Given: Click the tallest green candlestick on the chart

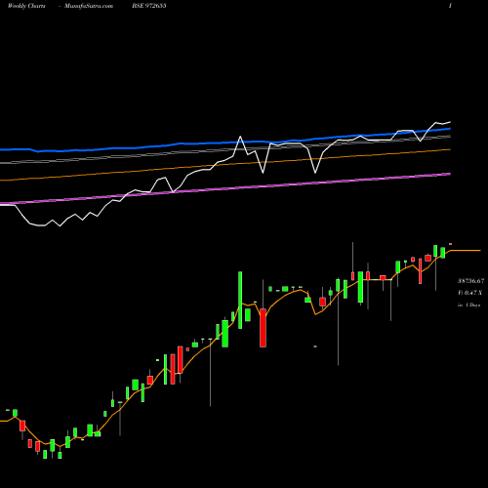Looking at the screenshot, I should pyautogui.click(x=240, y=300).
